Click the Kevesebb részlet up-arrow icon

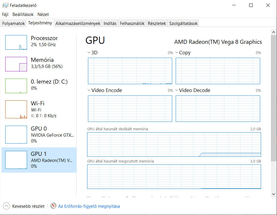[x=6, y=206]
